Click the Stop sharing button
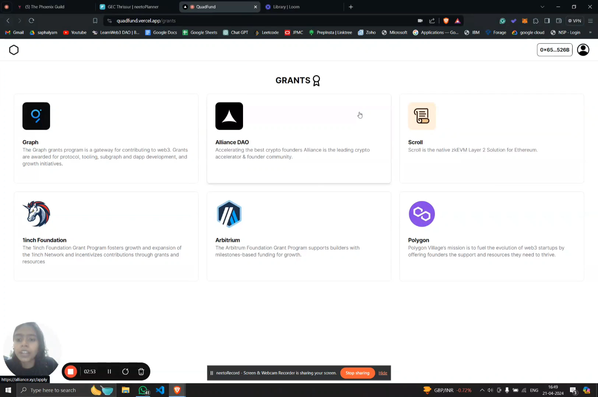The height and width of the screenshot is (397, 598). pos(357,373)
